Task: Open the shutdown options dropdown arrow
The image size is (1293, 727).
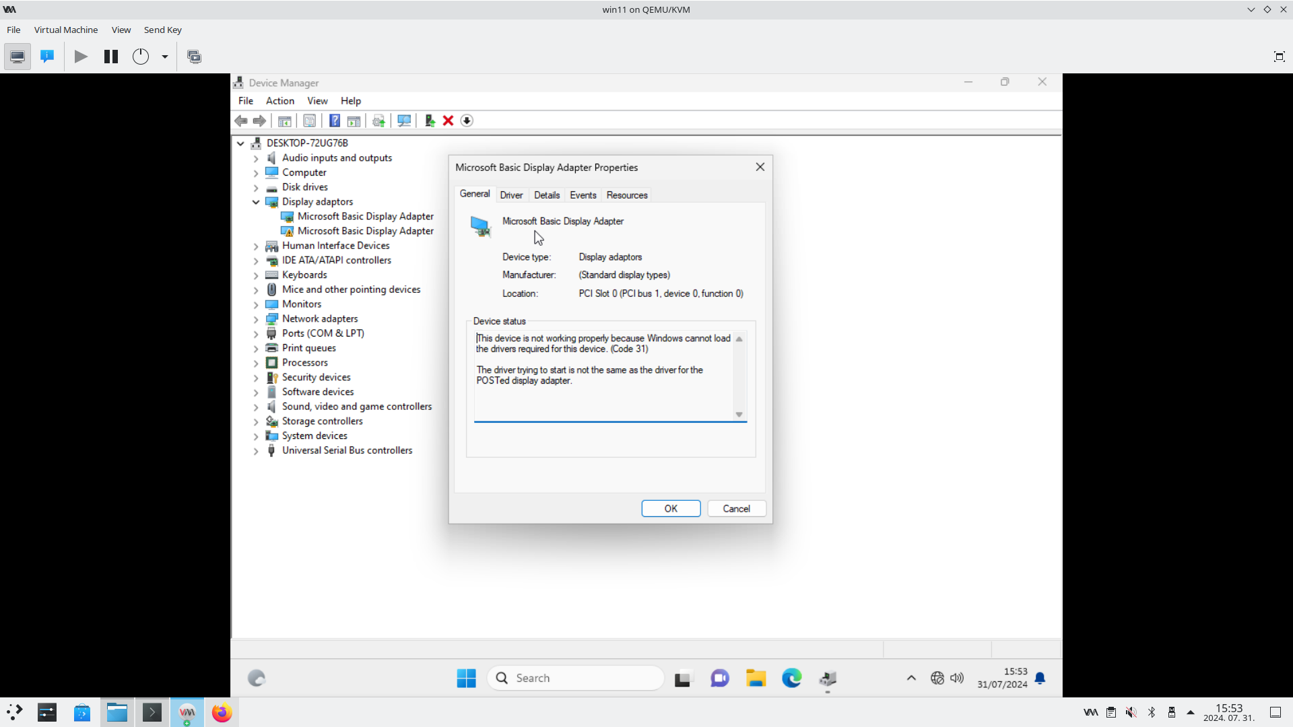Action: (164, 57)
